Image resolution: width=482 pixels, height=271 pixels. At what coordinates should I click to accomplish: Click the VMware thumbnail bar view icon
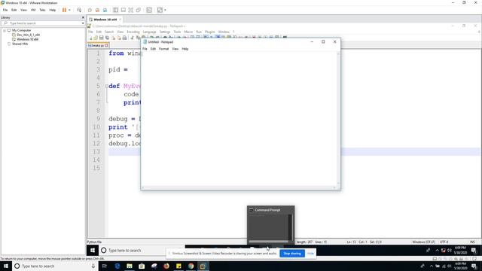pyautogui.click(x=124, y=10)
